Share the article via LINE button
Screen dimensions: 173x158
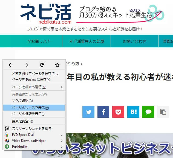(148, 112)
